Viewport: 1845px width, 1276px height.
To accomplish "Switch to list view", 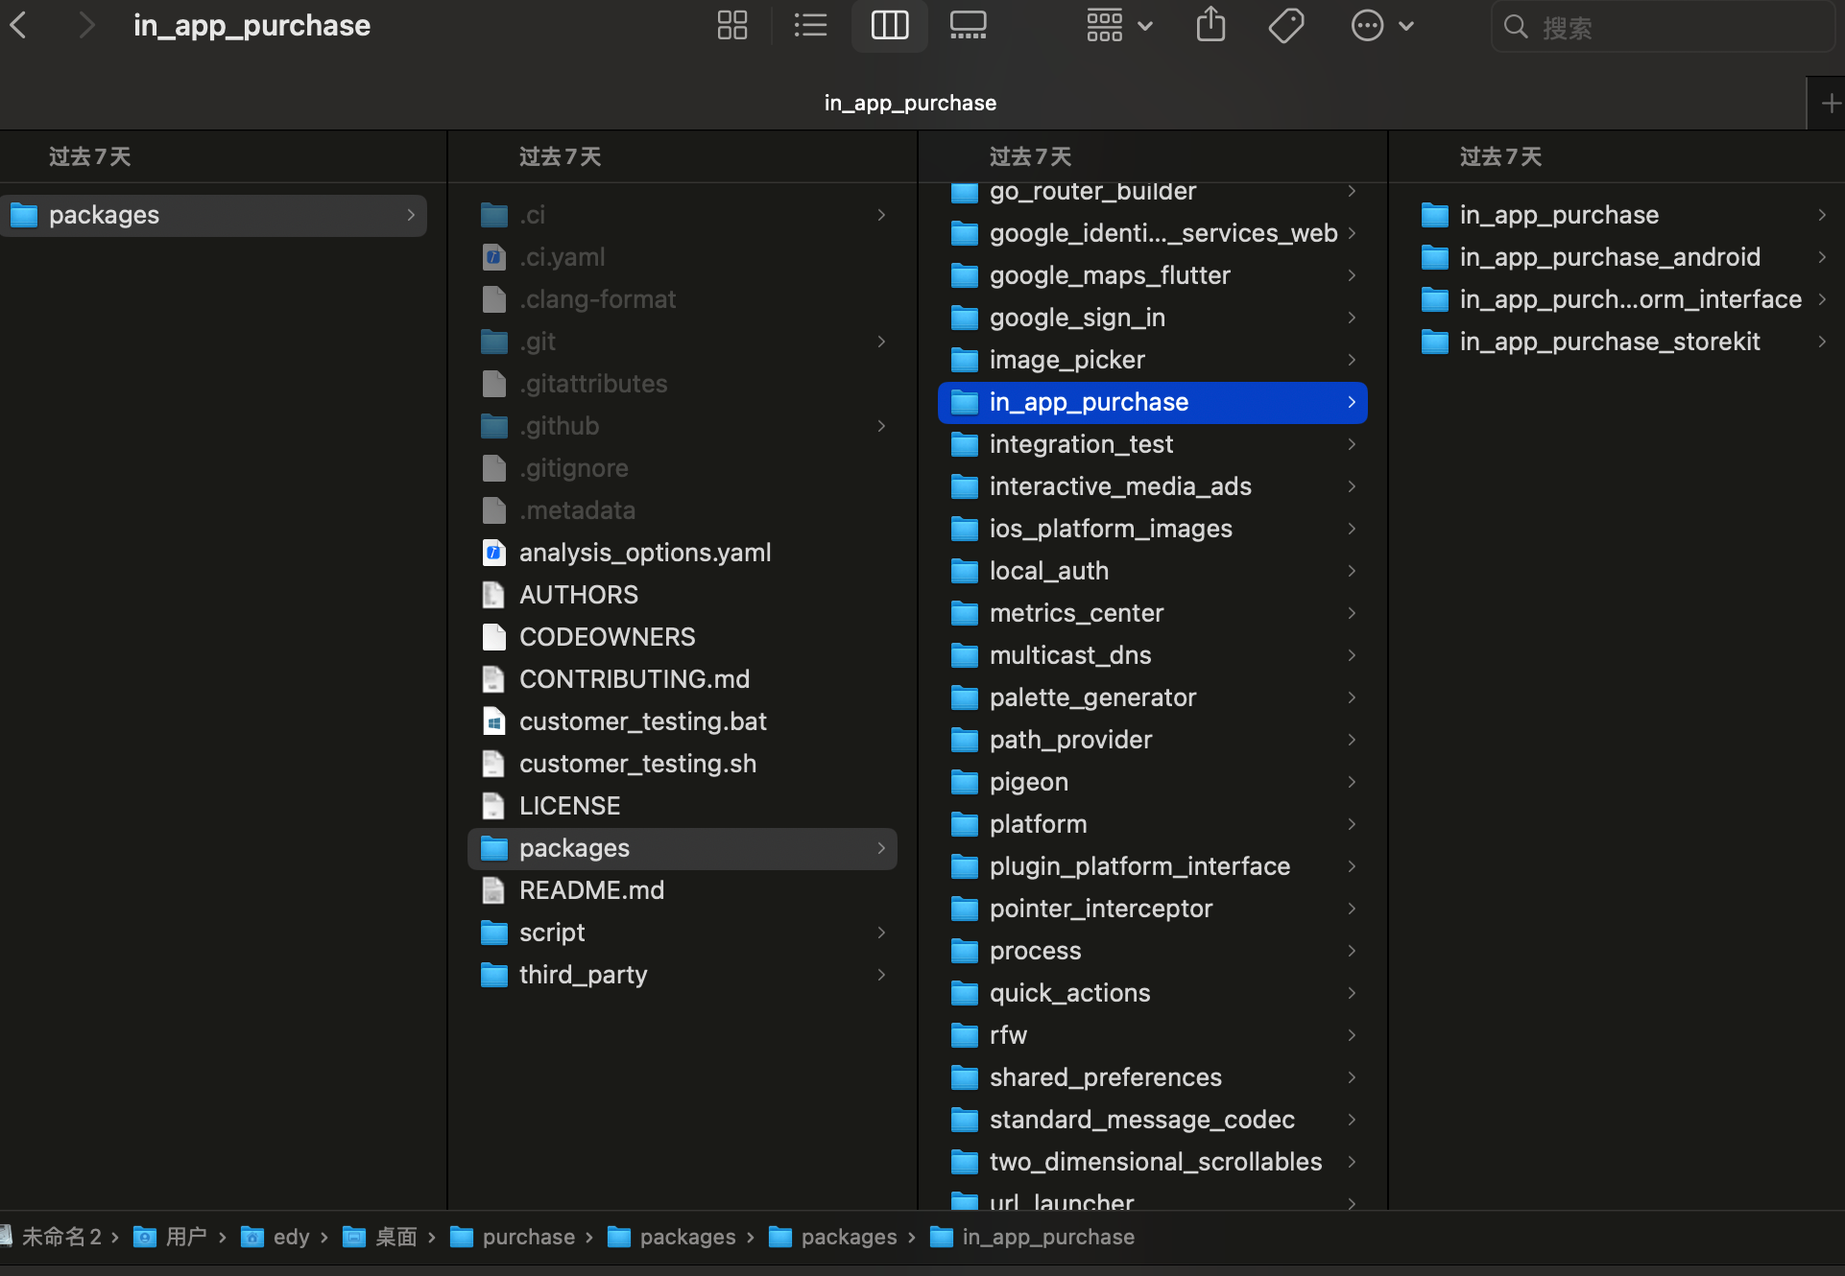I will 811,26.
